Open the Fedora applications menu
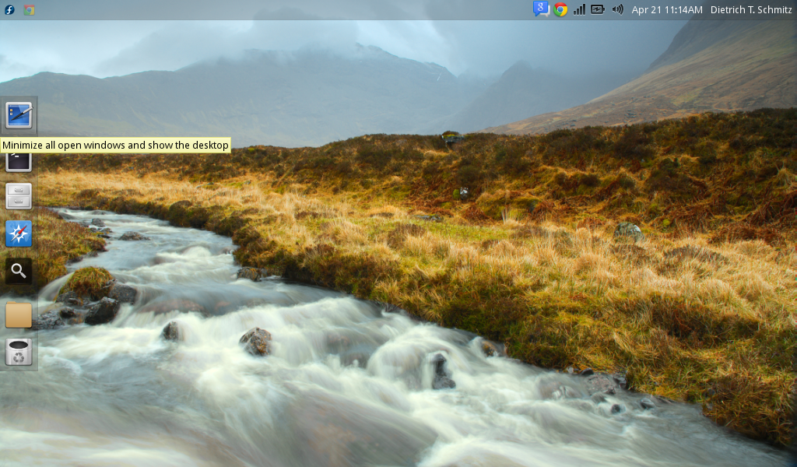This screenshot has height=467, width=797. [9, 9]
